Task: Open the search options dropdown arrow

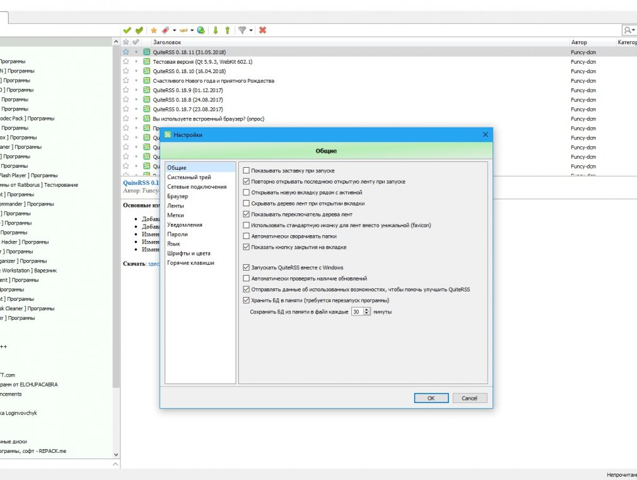Action: [x=633, y=30]
